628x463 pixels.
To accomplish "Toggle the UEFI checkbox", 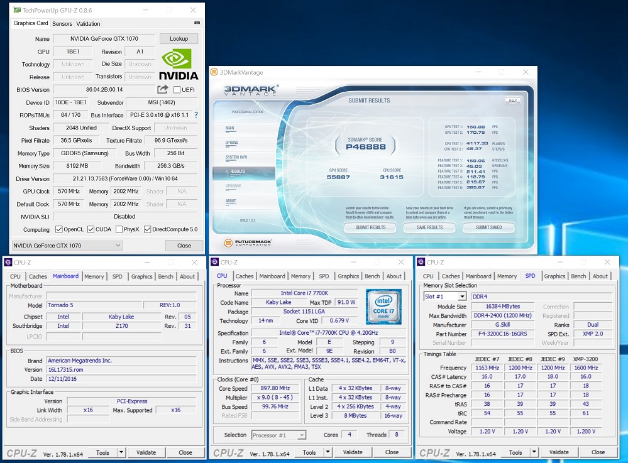I will coord(177,90).
